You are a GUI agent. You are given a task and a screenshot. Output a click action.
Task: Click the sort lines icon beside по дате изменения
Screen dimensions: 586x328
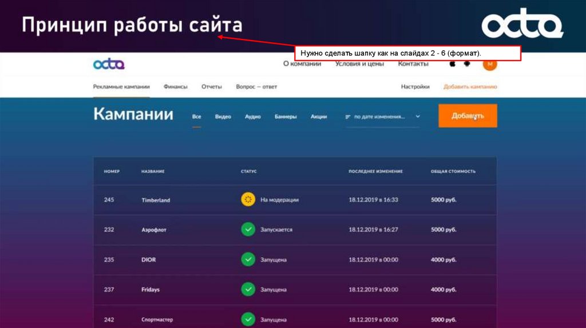pos(347,117)
